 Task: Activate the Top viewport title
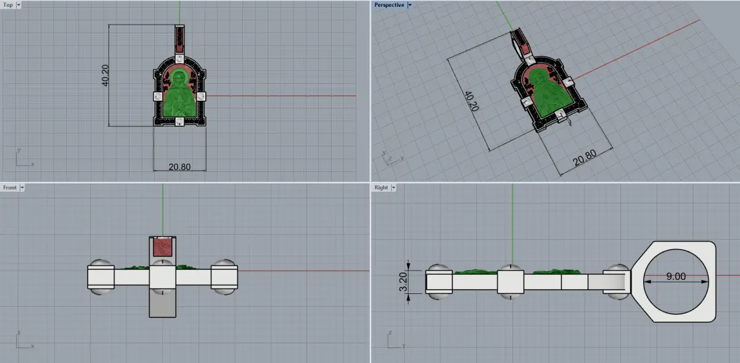click(8, 4)
